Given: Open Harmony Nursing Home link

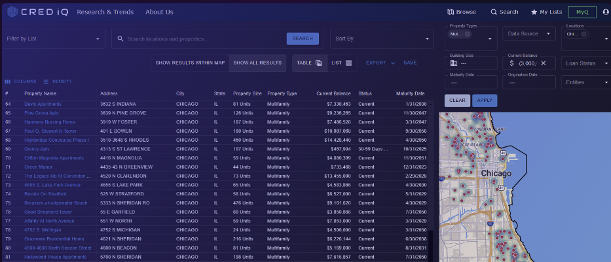Looking at the screenshot, I should pyautogui.click(x=50, y=122).
